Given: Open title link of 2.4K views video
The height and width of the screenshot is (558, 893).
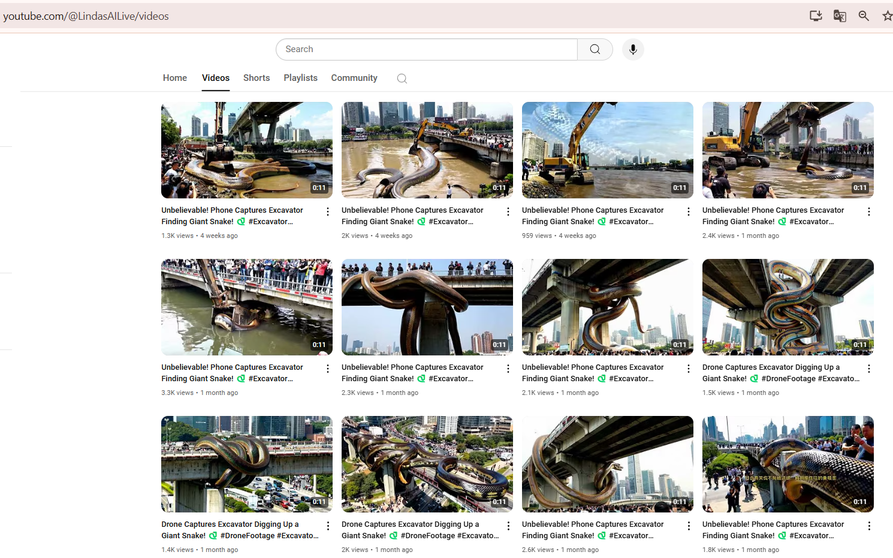Looking at the screenshot, I should point(773,216).
